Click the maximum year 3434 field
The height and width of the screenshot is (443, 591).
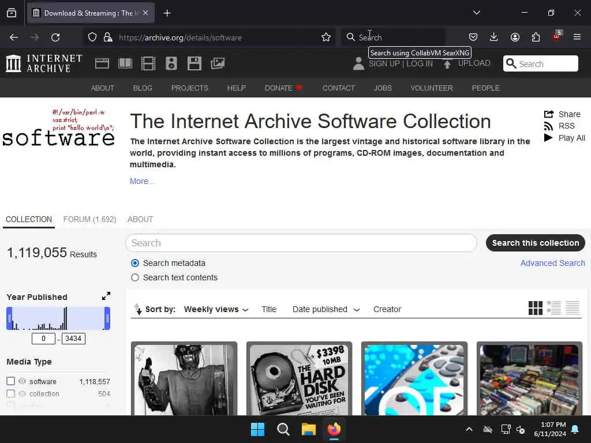[x=73, y=338]
